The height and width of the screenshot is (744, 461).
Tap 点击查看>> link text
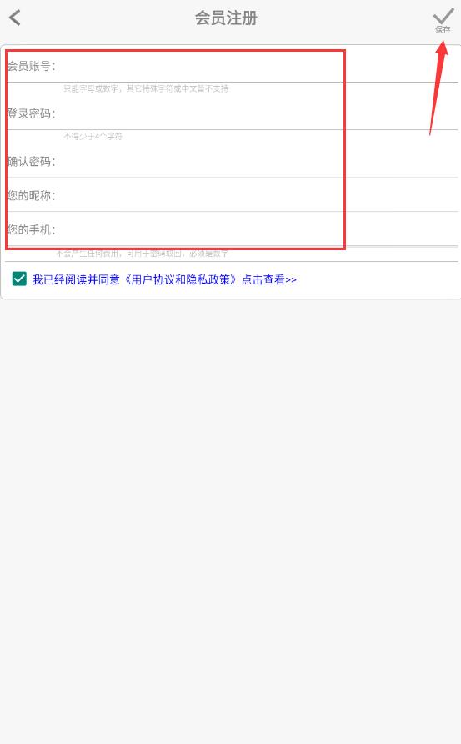coord(269,279)
